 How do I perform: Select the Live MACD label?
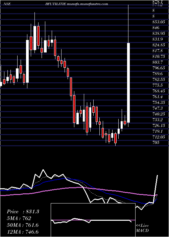click(x=142, y=228)
